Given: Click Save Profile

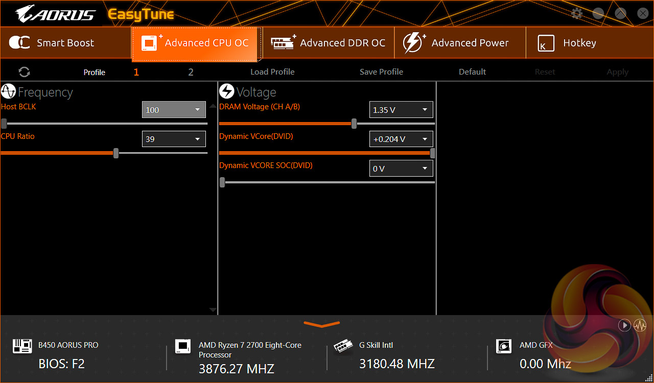Looking at the screenshot, I should (x=381, y=72).
